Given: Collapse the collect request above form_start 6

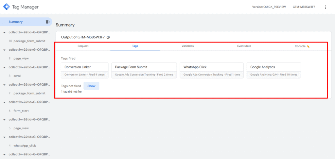Looking at the screenshot, I should 4,102.
